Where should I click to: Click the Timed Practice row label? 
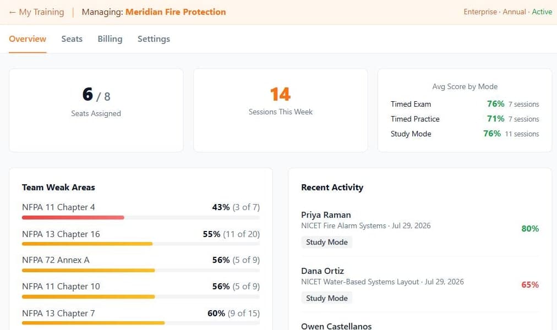tap(415, 119)
